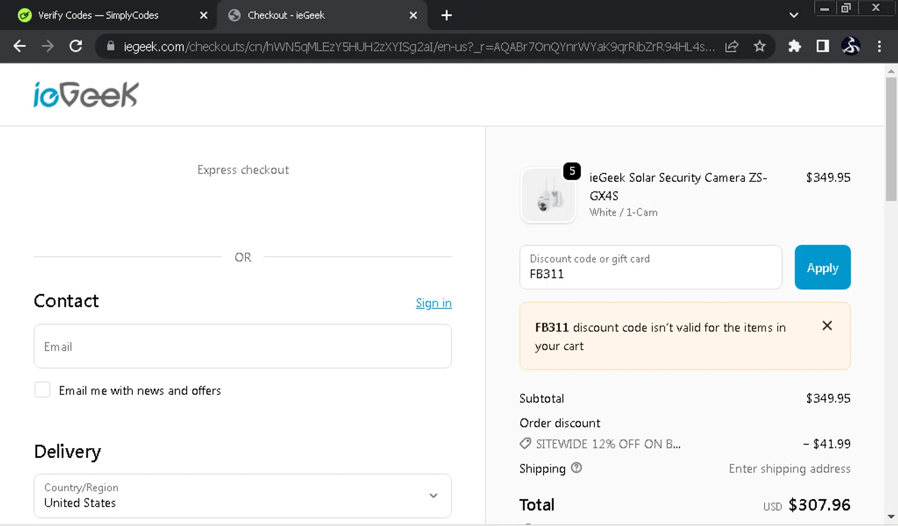Apply the discount code
Image resolution: width=898 pixels, height=526 pixels.
coord(823,267)
